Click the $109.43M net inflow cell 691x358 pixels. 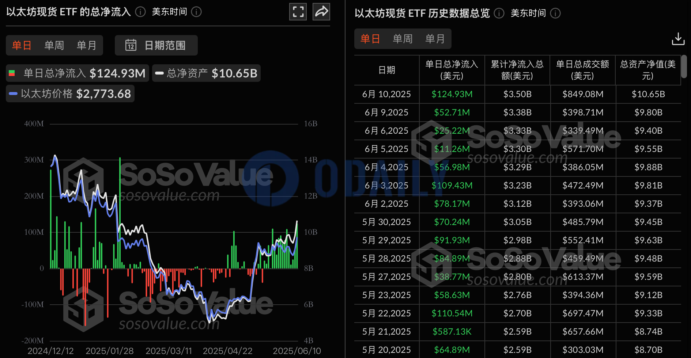tap(452, 186)
